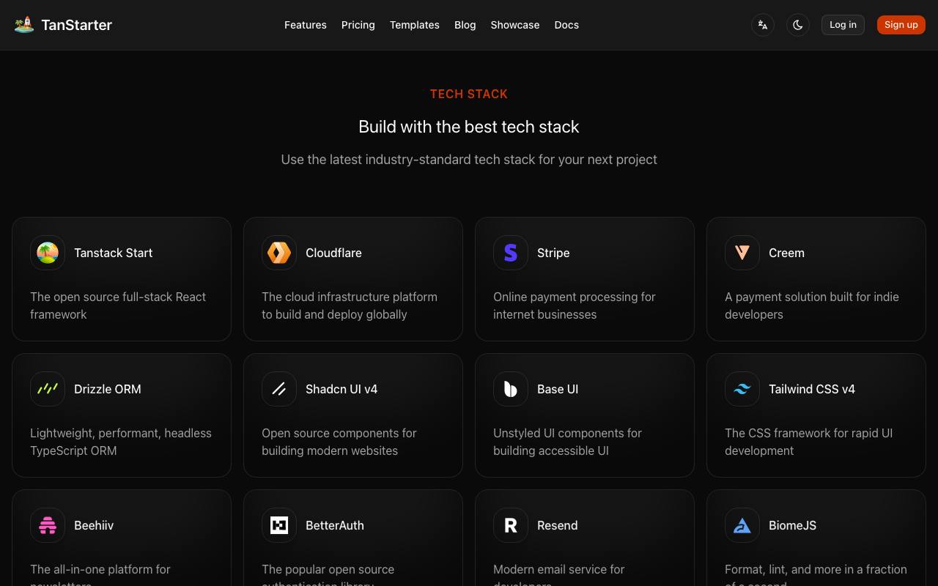Image resolution: width=938 pixels, height=586 pixels.
Task: Select the Stripe card title
Action: [x=553, y=253]
